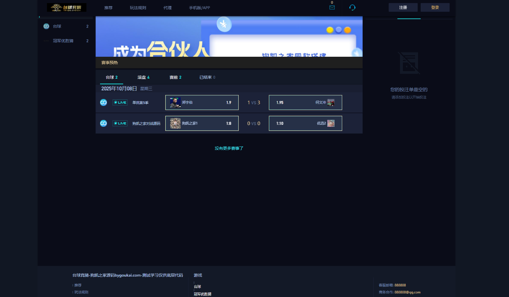Image resolution: width=509 pixels, height=297 pixels.
Task: Click the 成为合伙人 promotional banner
Action: click(x=229, y=37)
